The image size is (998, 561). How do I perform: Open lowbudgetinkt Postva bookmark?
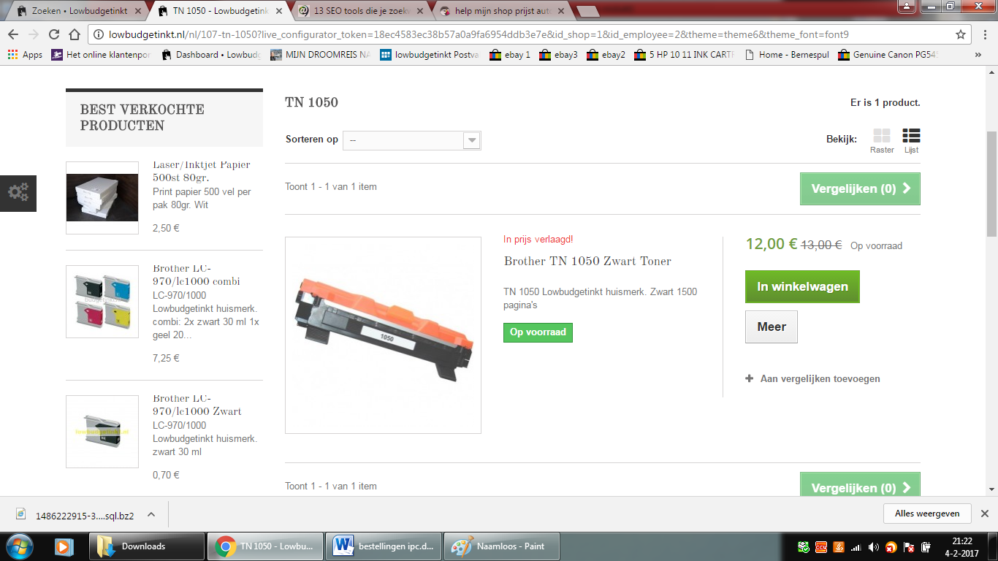[x=430, y=55]
